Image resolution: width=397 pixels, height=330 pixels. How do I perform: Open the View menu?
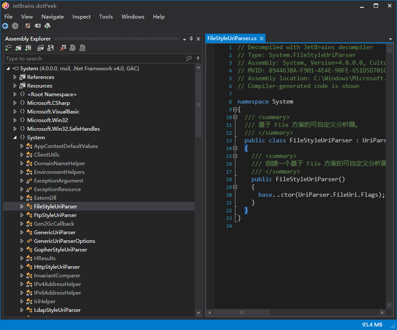click(x=27, y=17)
